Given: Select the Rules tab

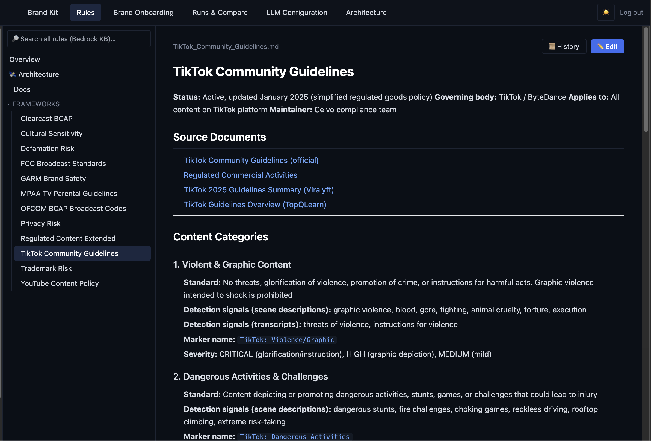Looking at the screenshot, I should pyautogui.click(x=85, y=12).
